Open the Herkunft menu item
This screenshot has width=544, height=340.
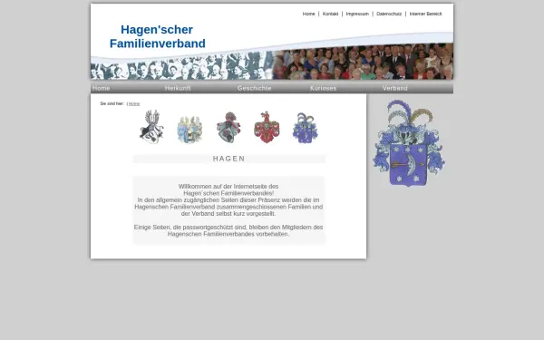pos(178,88)
